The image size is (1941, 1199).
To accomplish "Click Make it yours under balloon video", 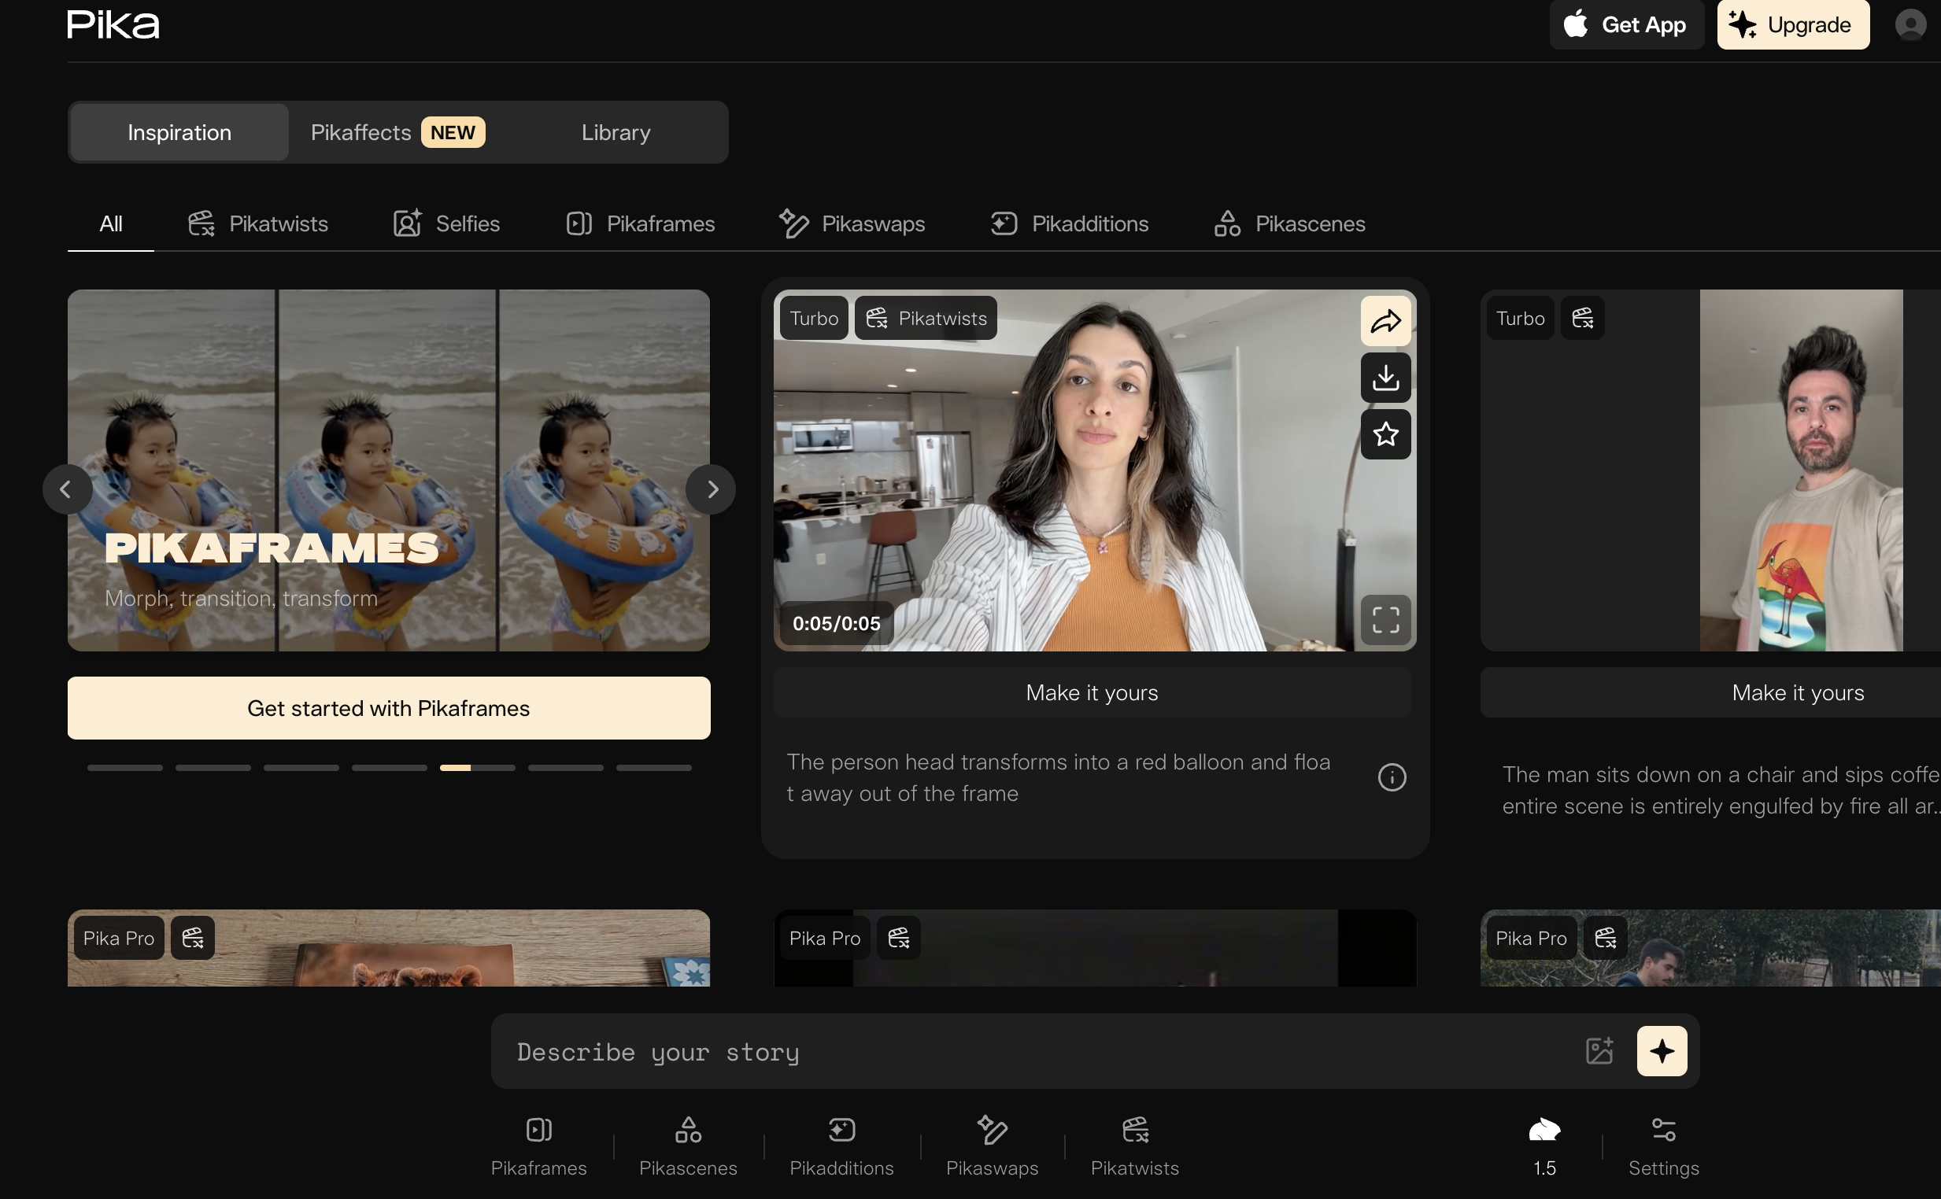I will (x=1092, y=693).
